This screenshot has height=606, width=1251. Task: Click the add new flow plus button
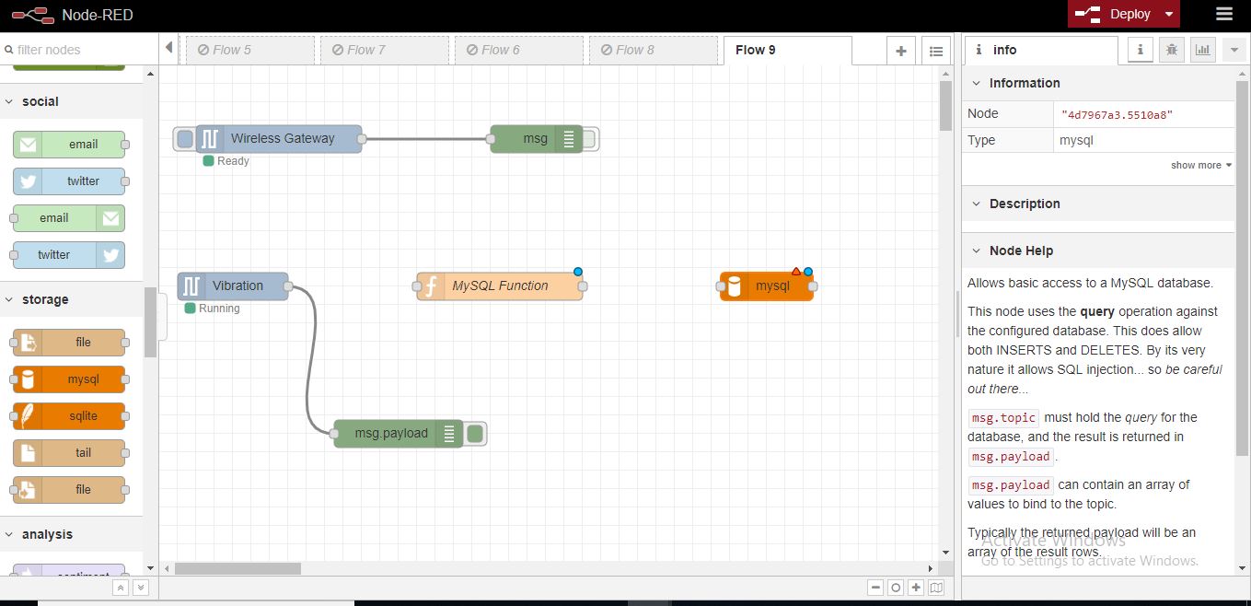[x=901, y=52]
